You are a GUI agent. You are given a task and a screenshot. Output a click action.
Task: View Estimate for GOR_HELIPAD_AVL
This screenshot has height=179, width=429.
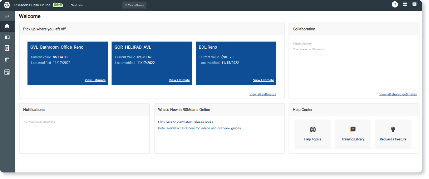coord(179,80)
